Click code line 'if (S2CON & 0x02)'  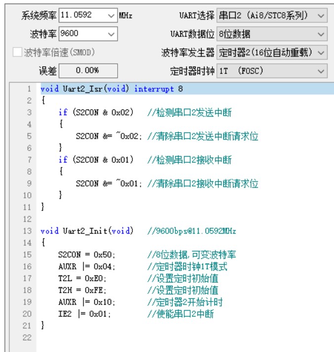pyautogui.click(x=96, y=112)
